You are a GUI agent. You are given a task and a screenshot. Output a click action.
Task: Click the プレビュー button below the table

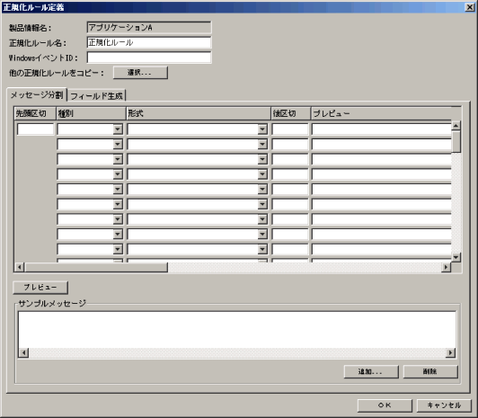pos(40,287)
